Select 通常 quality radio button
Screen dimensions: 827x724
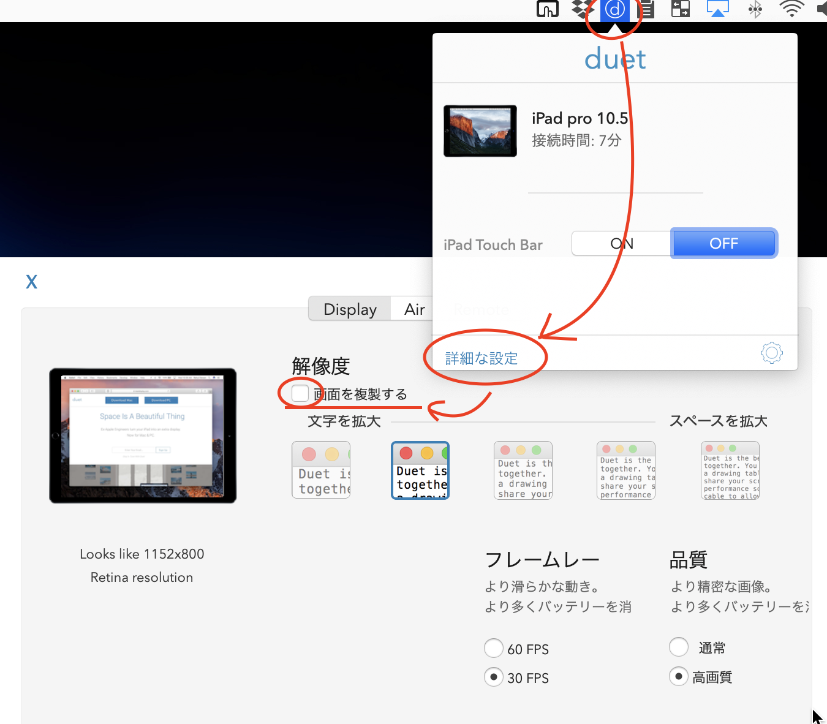679,647
